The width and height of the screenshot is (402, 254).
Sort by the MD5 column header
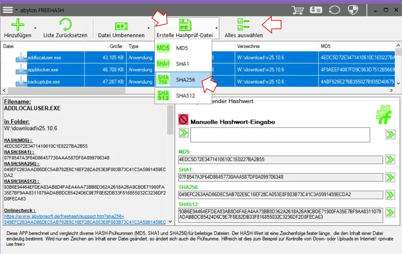[x=357, y=46]
